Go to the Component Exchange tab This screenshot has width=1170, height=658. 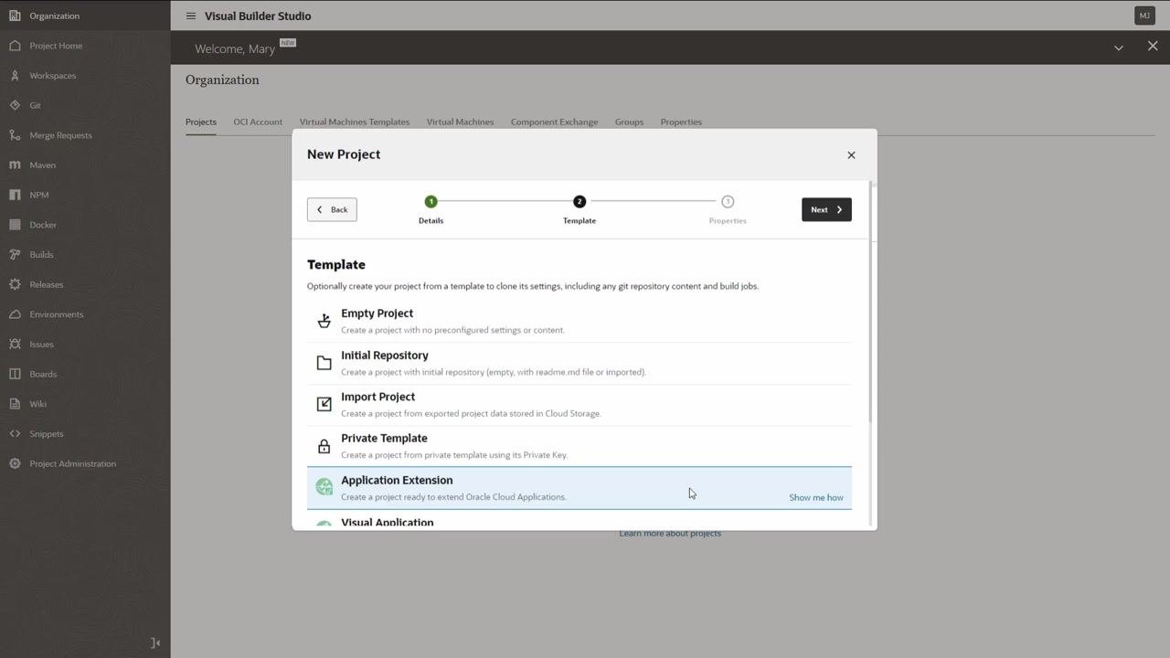554,122
